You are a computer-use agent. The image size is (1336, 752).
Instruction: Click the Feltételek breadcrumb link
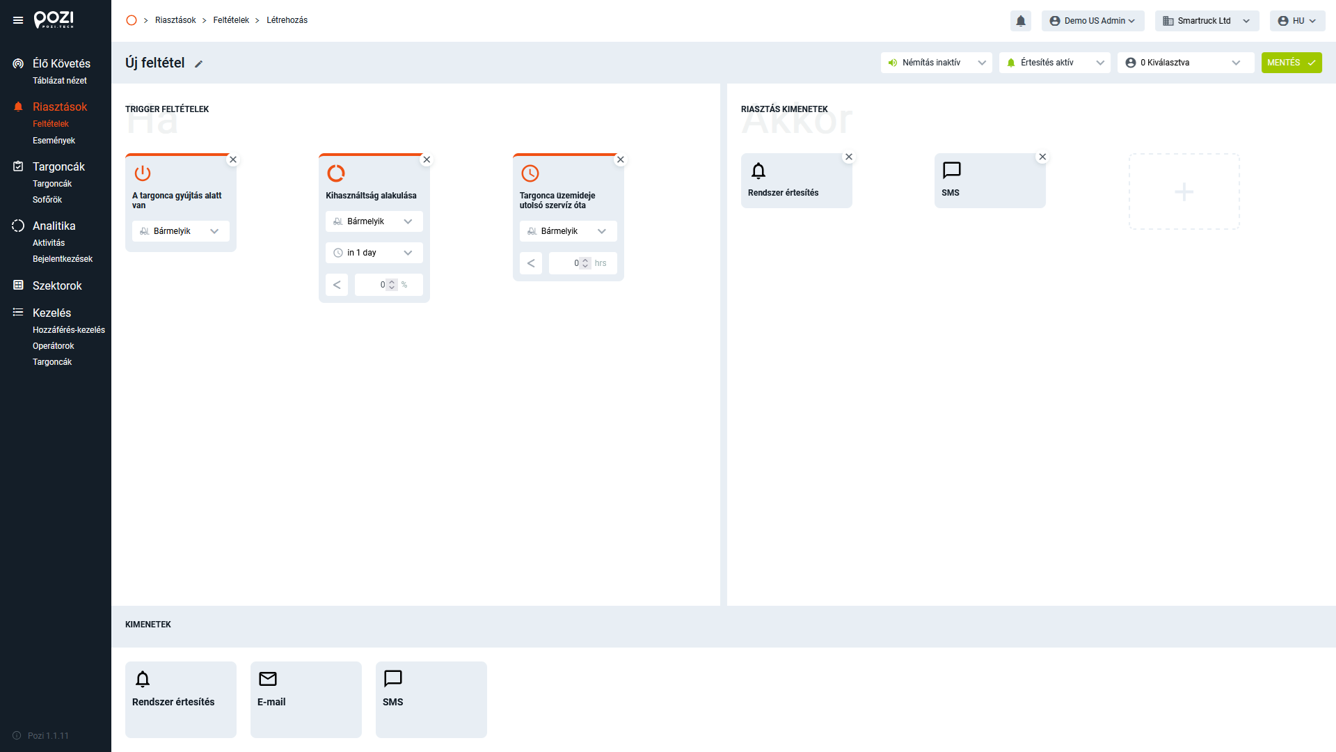click(231, 20)
